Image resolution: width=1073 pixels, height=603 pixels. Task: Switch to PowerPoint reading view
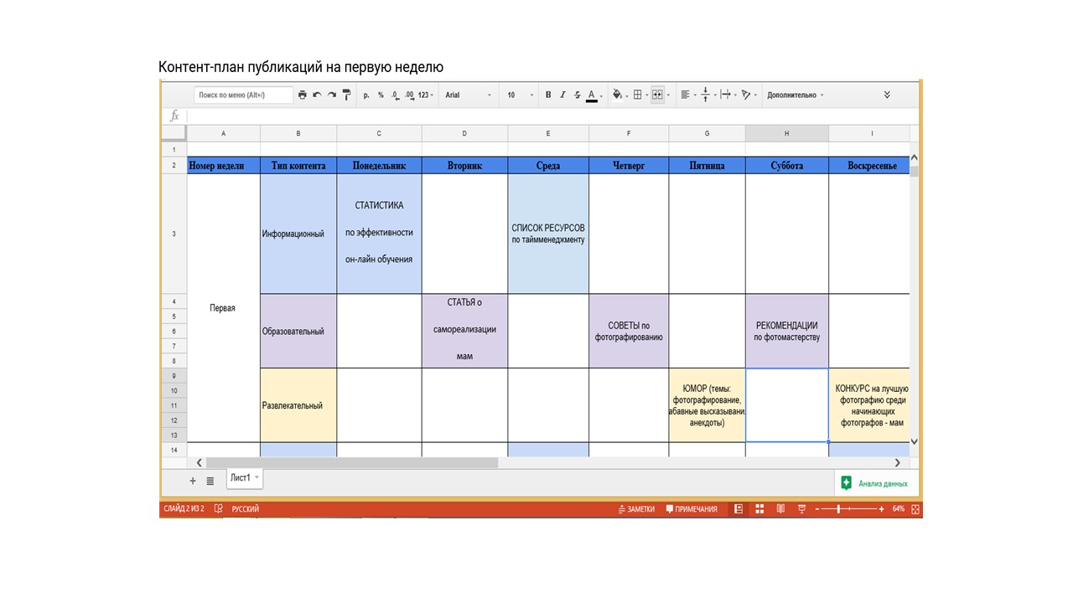point(780,509)
